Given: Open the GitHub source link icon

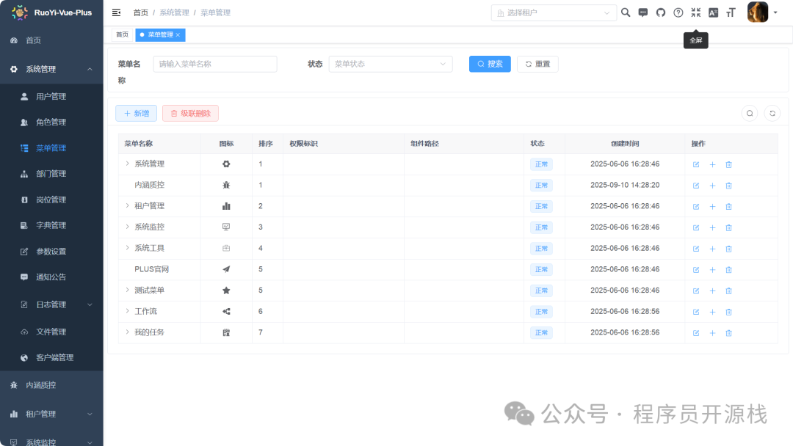Looking at the screenshot, I should (x=661, y=12).
